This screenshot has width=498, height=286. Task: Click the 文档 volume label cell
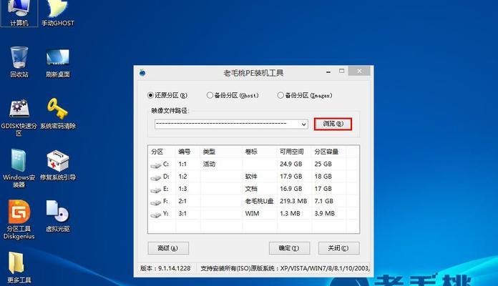point(251,189)
